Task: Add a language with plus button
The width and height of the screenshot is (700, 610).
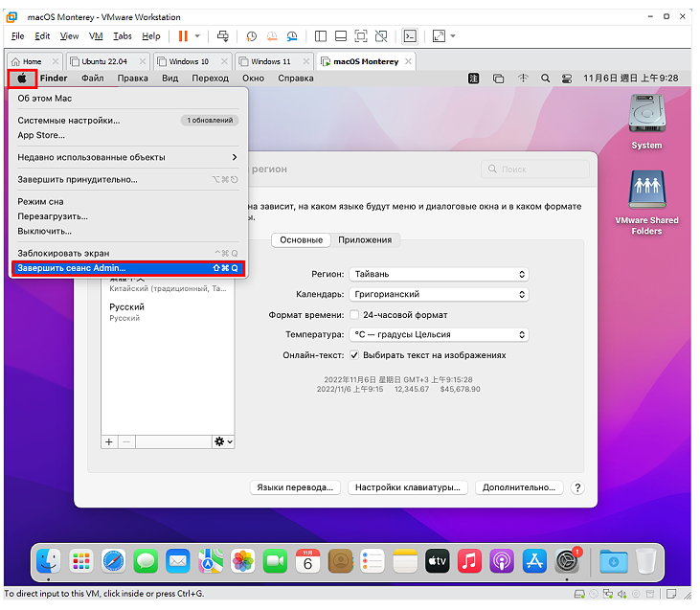Action: coord(109,441)
